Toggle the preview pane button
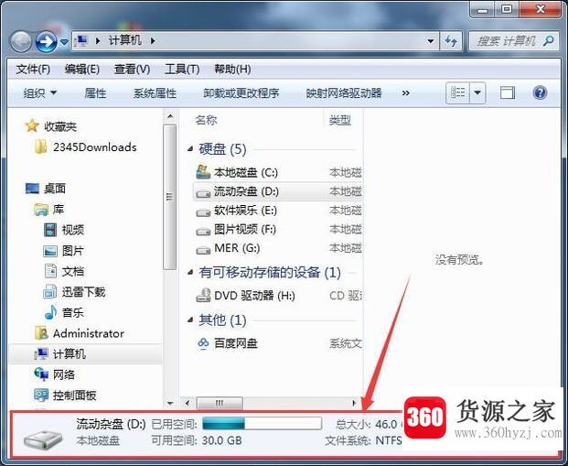Viewport: 568px width, 466px height. pos(508,92)
